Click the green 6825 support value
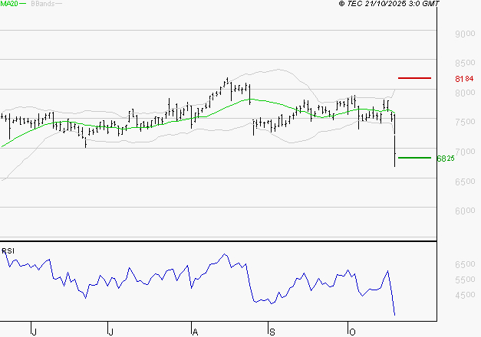481x337 pixels. 446,159
